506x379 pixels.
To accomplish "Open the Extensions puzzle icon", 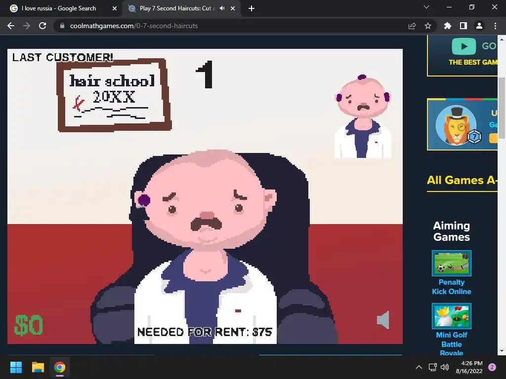I will point(448,26).
